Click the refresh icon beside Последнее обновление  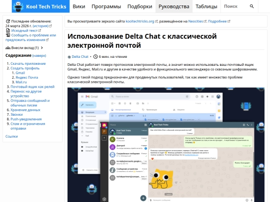[8, 21]
